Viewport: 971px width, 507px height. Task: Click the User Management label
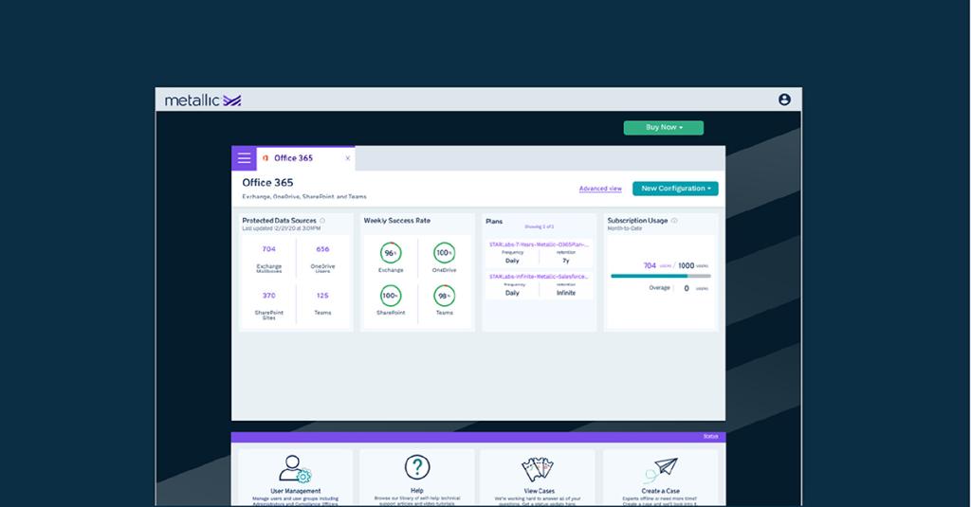point(296,491)
